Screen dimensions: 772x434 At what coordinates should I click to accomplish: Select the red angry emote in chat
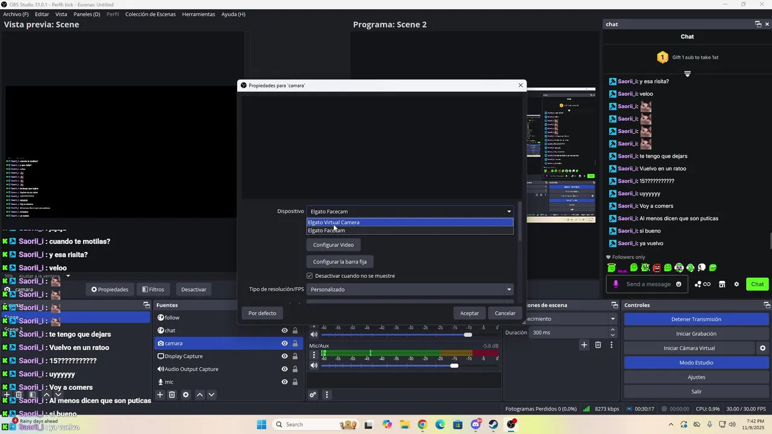pos(657,268)
